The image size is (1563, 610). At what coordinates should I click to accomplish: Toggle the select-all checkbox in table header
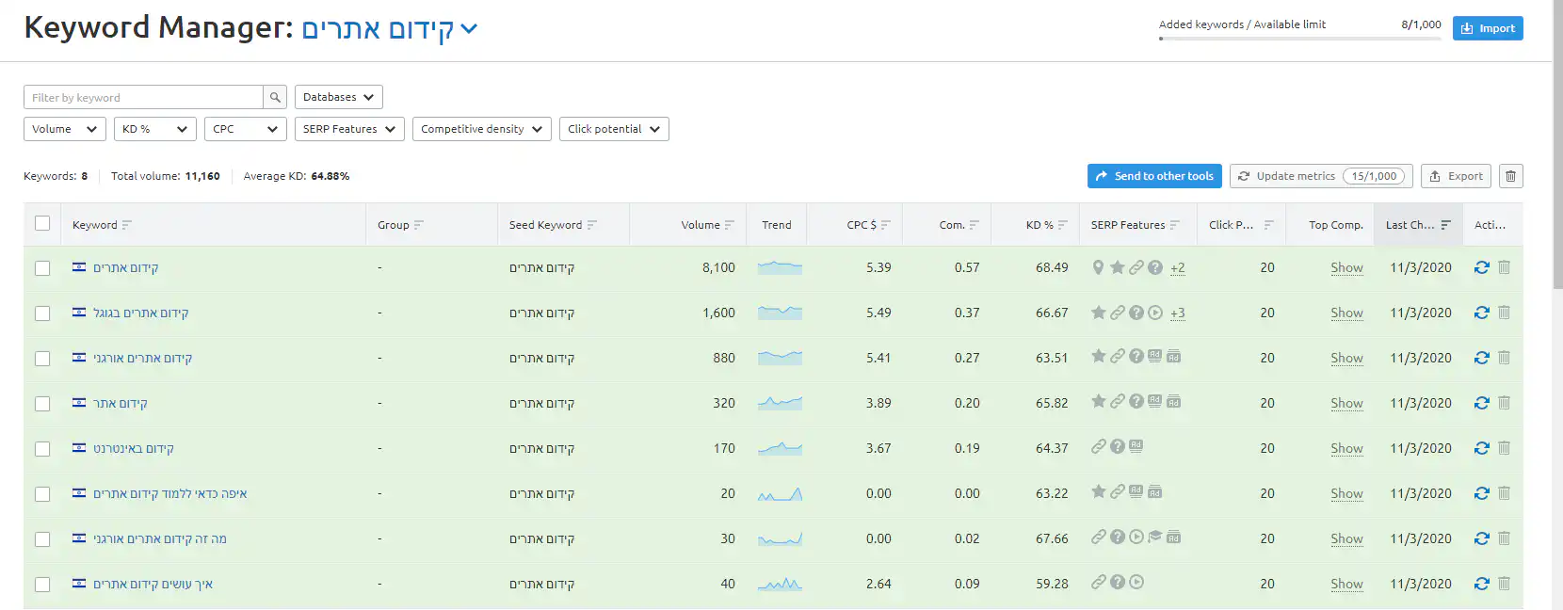42,224
